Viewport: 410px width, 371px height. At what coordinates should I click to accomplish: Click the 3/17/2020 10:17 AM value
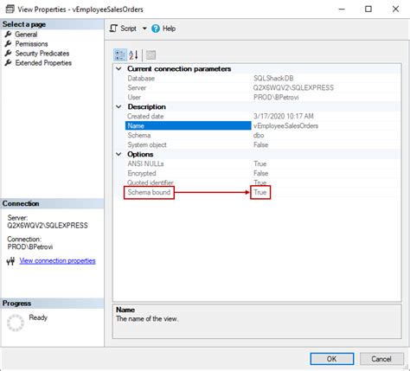[284, 116]
